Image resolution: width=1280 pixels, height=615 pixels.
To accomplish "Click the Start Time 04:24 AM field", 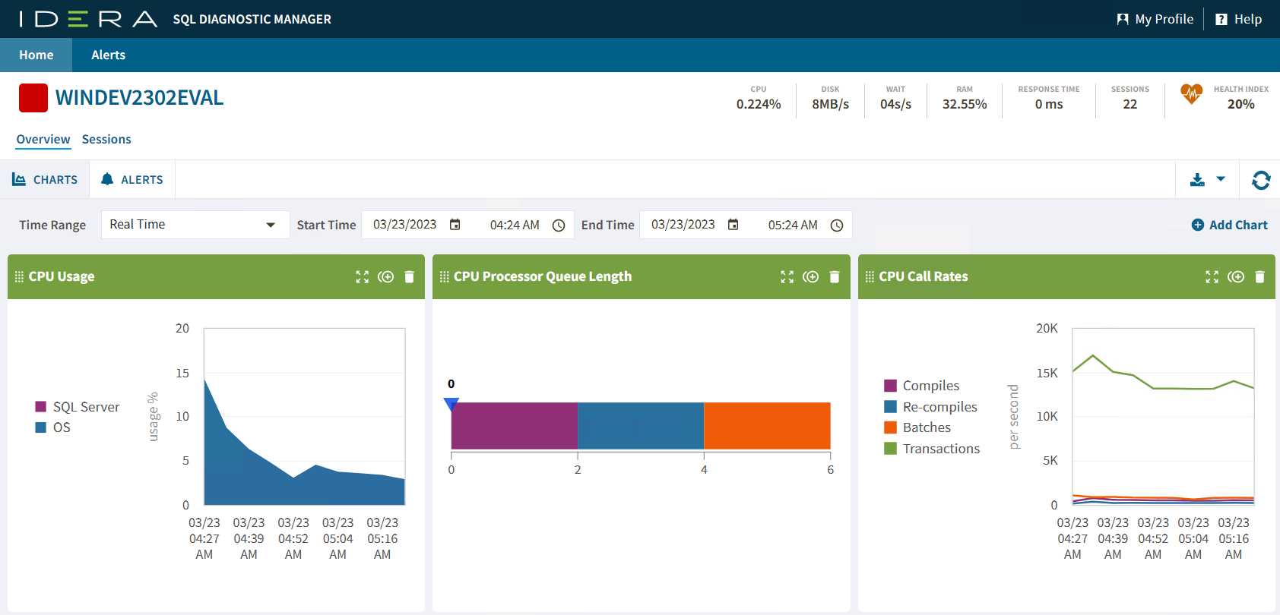I will 515,225.
